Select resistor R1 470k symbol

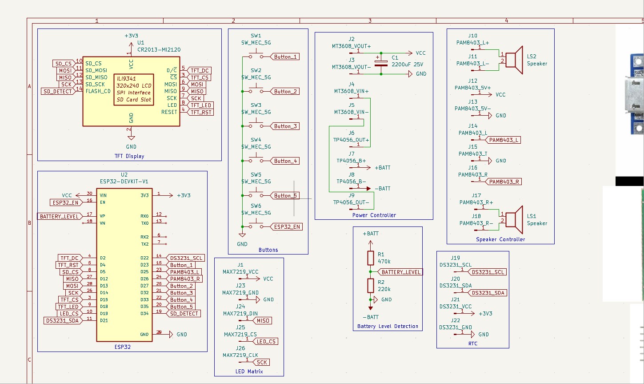point(371,258)
